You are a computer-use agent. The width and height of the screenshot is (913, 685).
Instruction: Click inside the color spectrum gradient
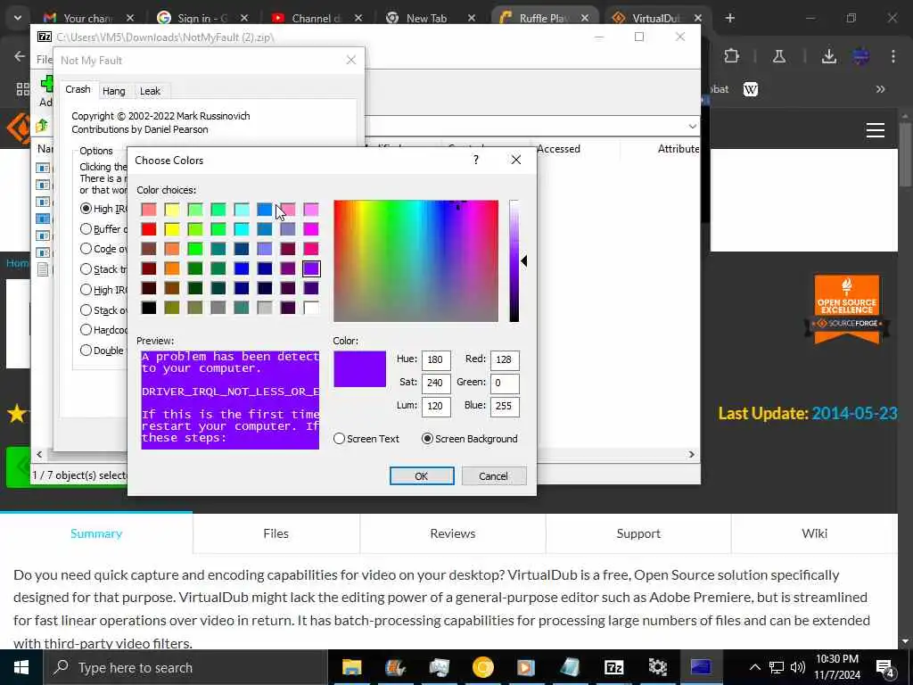click(415, 260)
